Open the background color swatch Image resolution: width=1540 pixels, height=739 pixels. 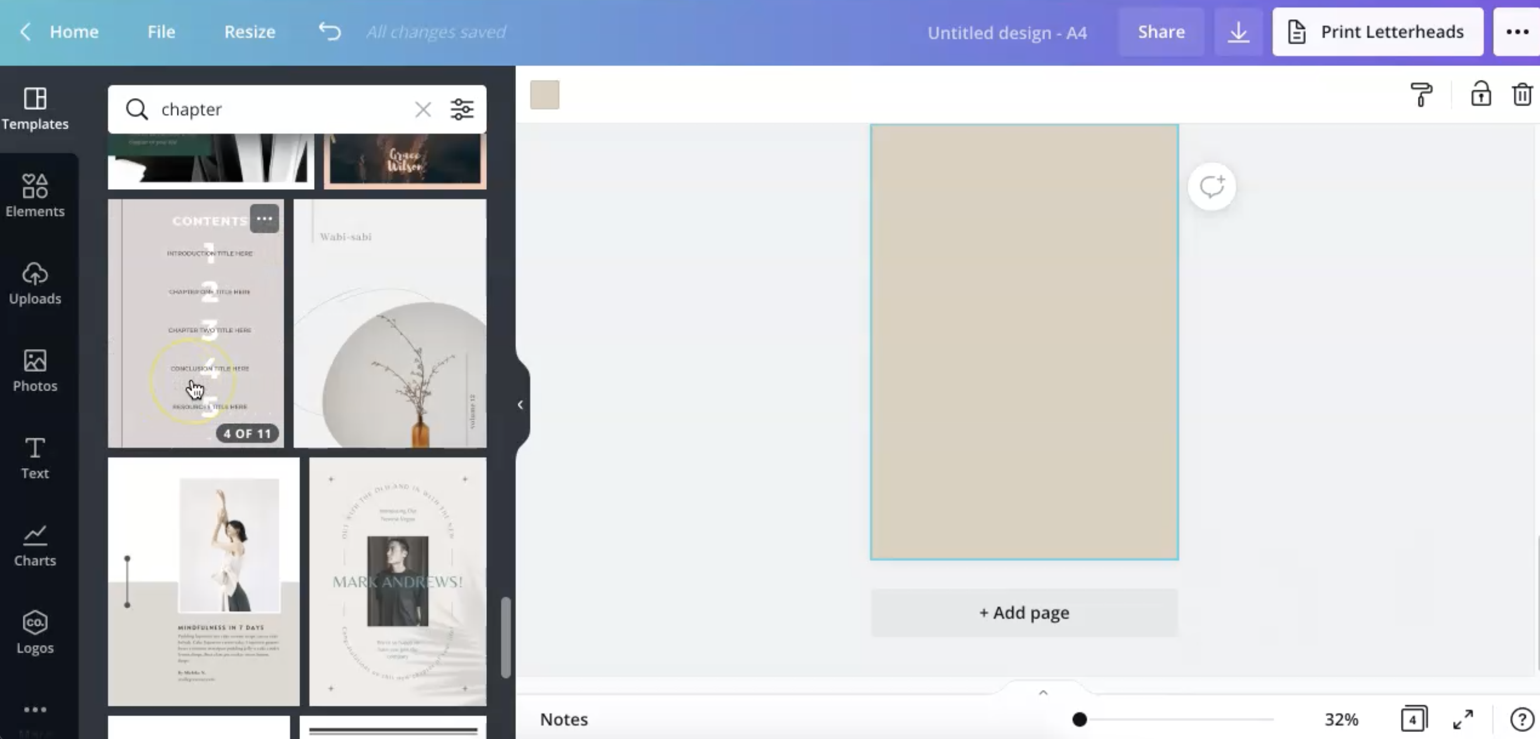click(x=545, y=95)
